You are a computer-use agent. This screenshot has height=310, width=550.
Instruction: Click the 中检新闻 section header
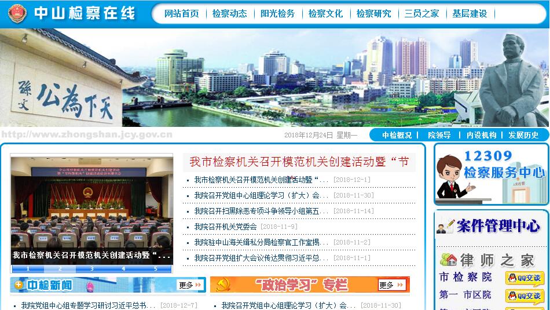pos(50,285)
